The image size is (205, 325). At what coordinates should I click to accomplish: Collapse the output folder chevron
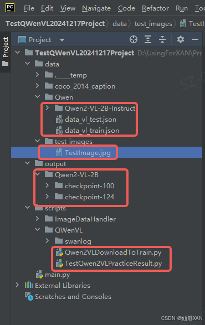pyautogui.click(x=27, y=163)
